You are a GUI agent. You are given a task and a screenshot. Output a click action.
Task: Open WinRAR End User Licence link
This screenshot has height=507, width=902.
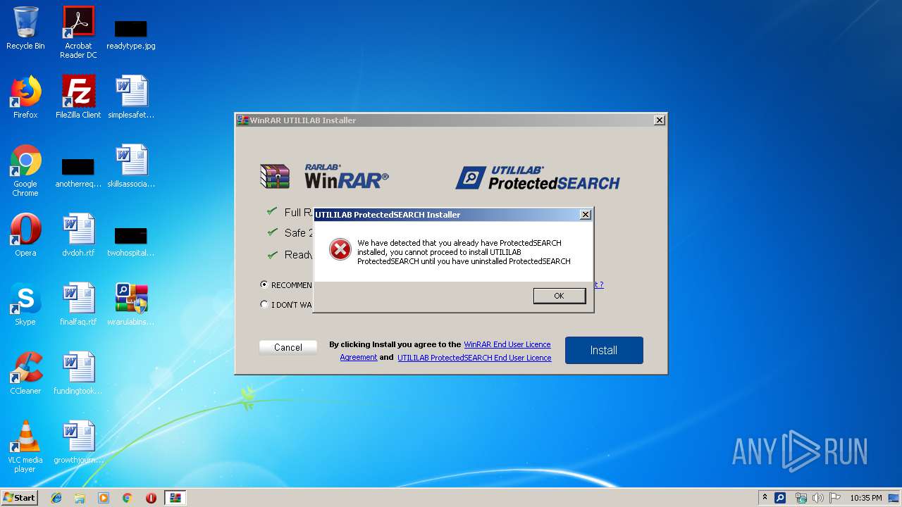(x=507, y=344)
